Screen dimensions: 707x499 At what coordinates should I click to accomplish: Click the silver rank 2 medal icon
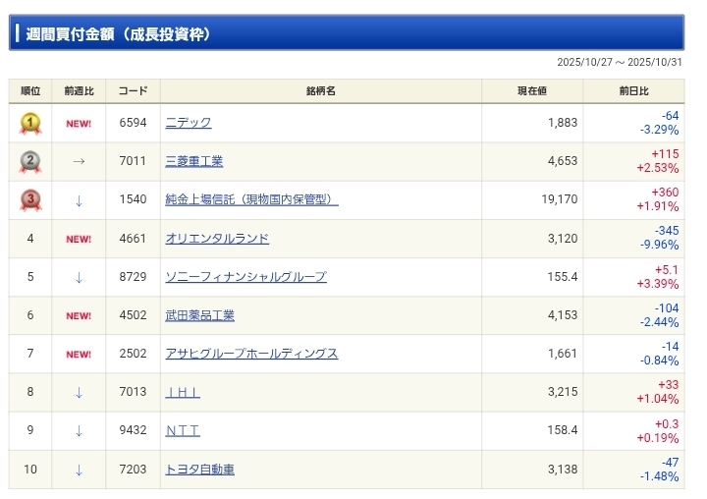coord(30,162)
